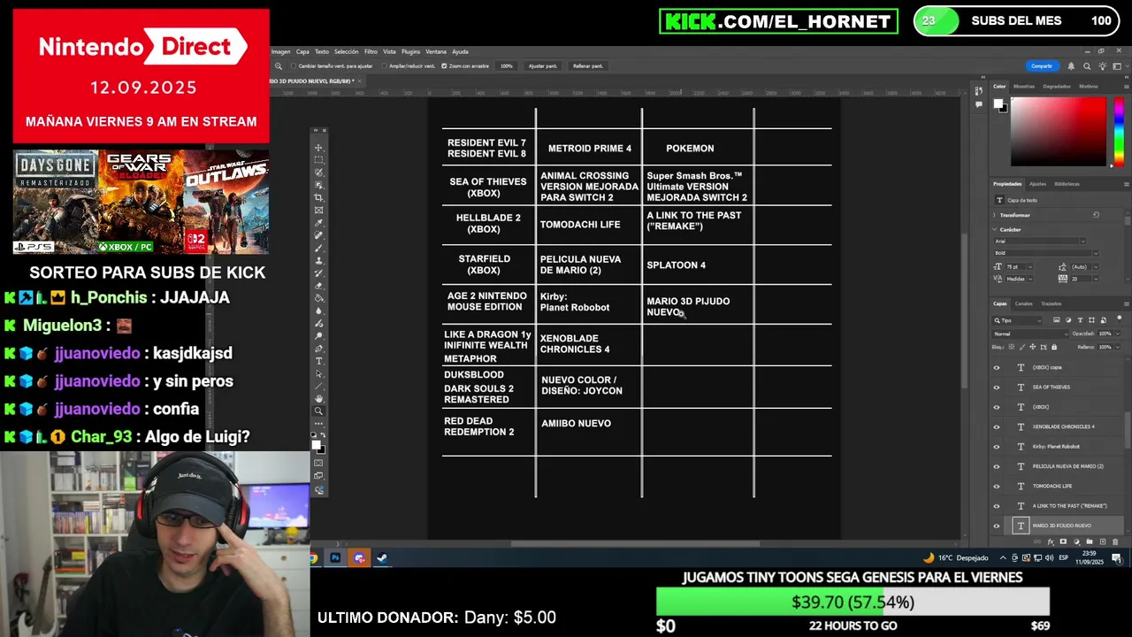Screen dimensions: 1132x637
Task: Select the Lasso tool
Action: pyautogui.click(x=319, y=173)
